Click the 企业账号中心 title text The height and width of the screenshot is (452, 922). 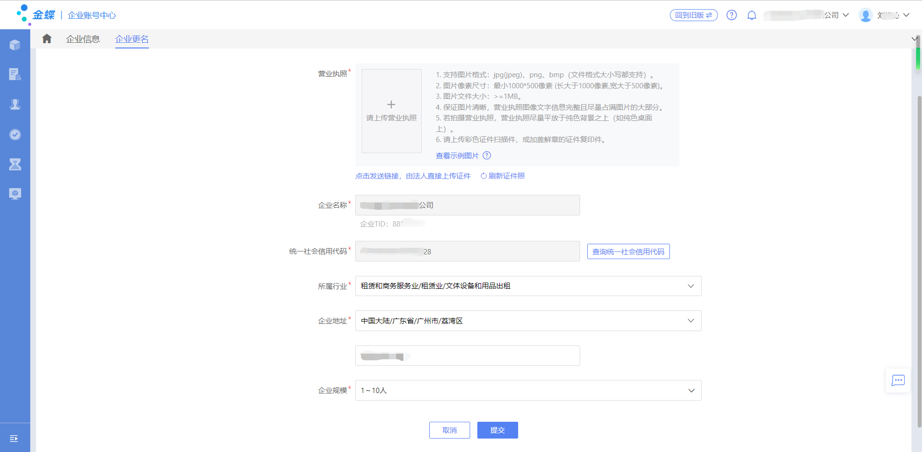pyautogui.click(x=92, y=15)
